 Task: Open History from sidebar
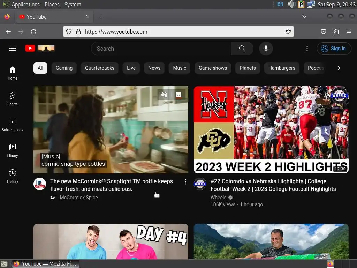13,176
